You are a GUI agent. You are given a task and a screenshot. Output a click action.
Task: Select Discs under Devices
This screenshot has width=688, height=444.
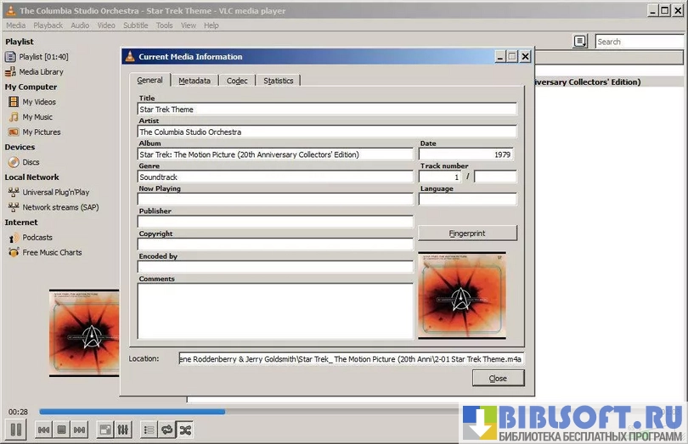(31, 162)
